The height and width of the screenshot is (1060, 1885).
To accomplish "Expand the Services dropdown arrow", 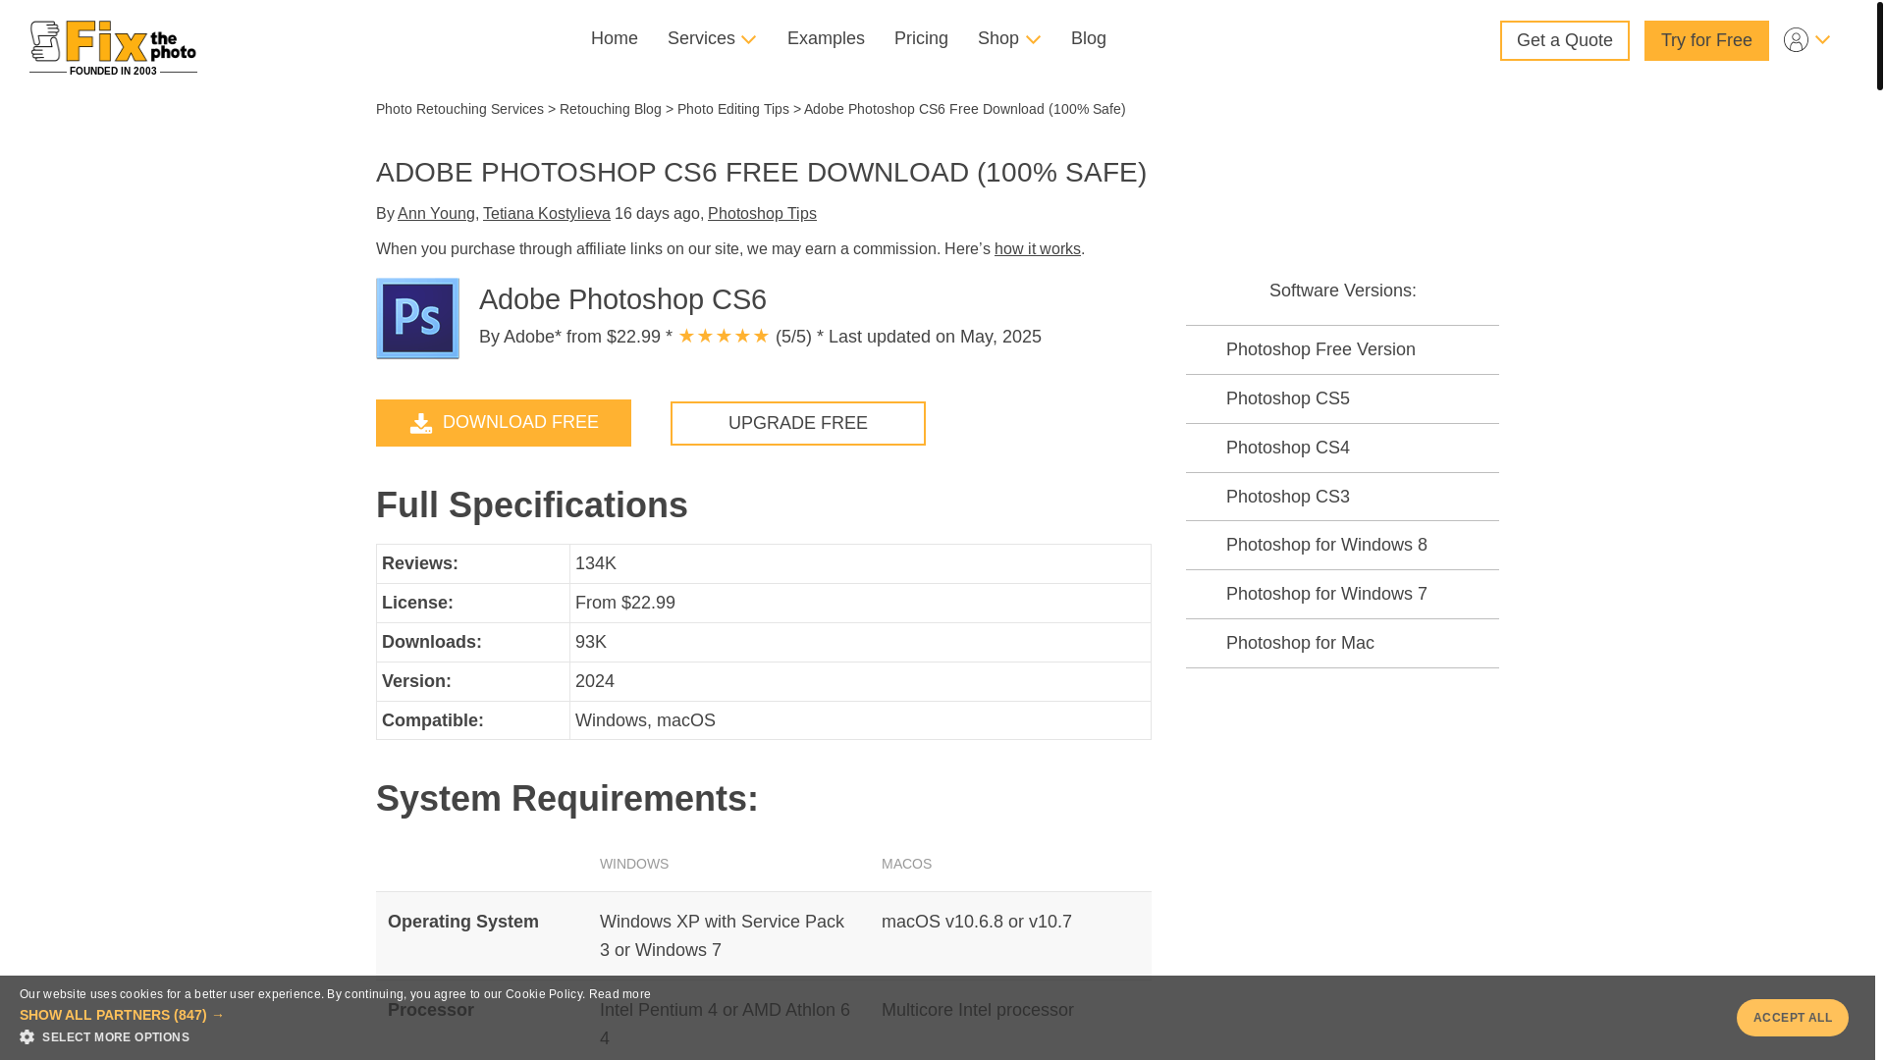I will click(748, 40).
